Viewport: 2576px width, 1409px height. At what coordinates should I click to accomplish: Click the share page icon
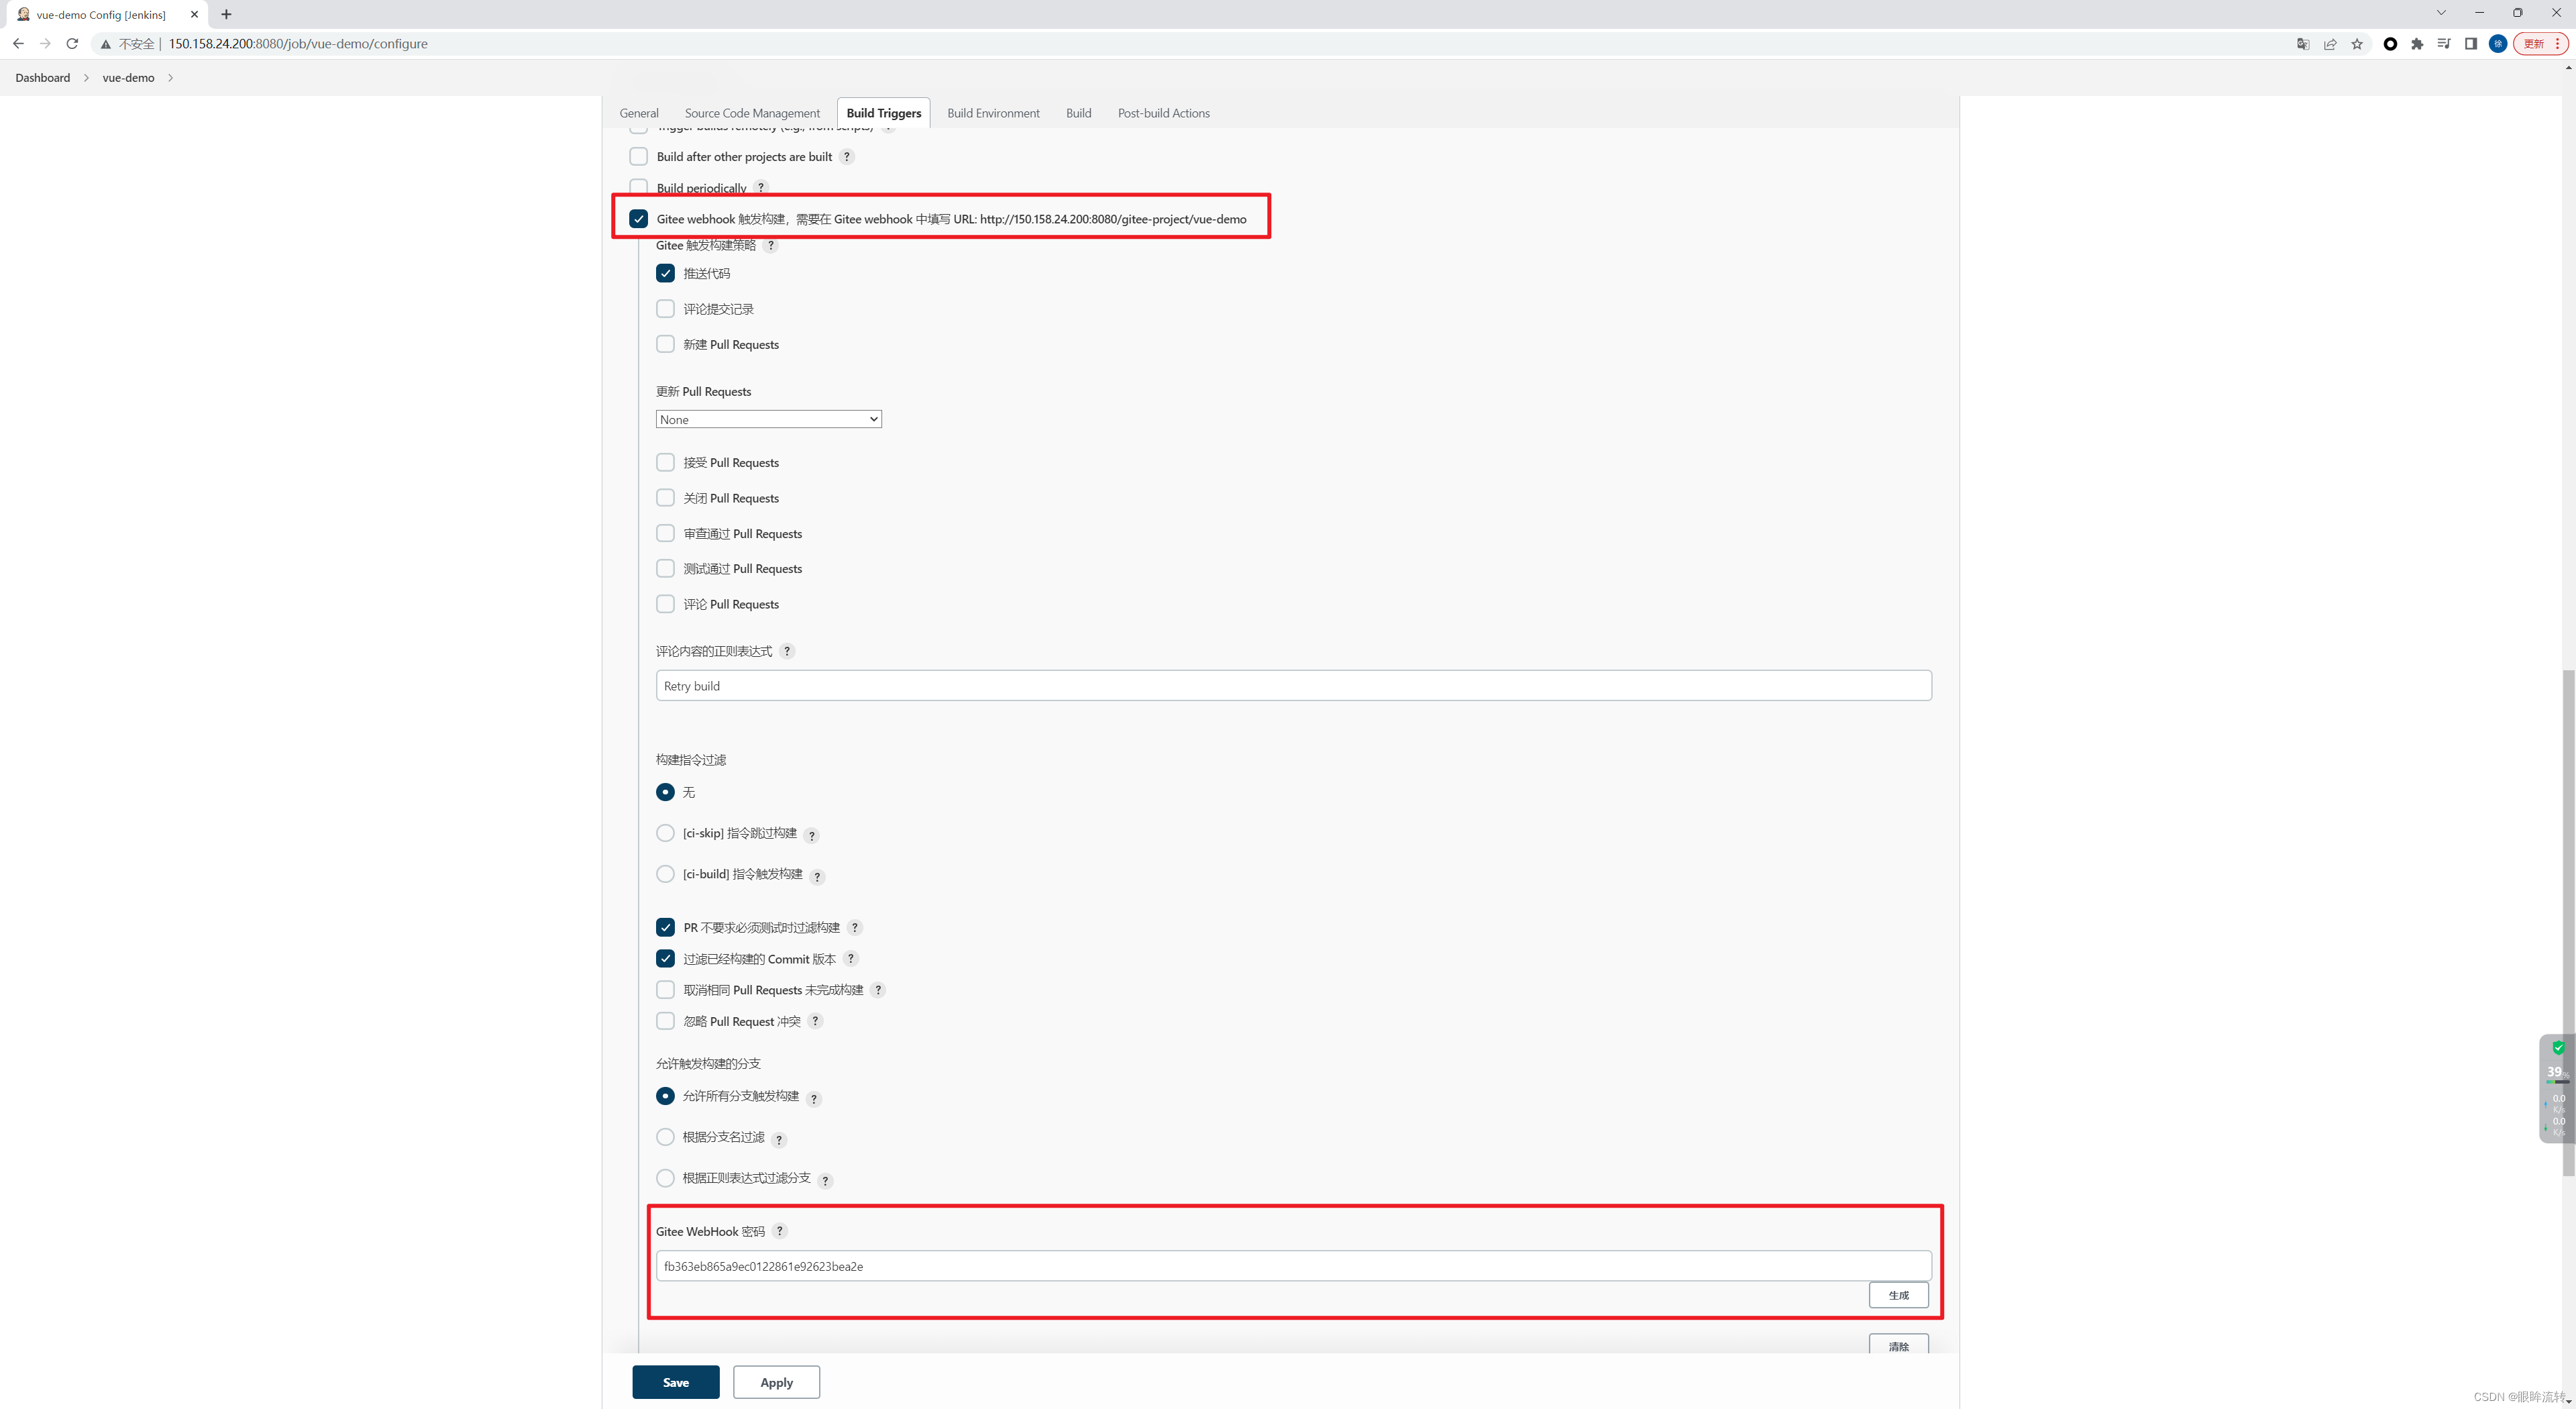(x=2330, y=44)
